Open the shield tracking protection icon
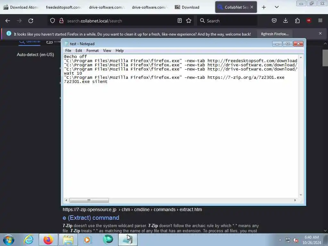The image size is (328, 246). point(53,21)
